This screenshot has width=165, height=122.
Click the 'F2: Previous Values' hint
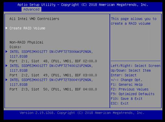pos(130,89)
